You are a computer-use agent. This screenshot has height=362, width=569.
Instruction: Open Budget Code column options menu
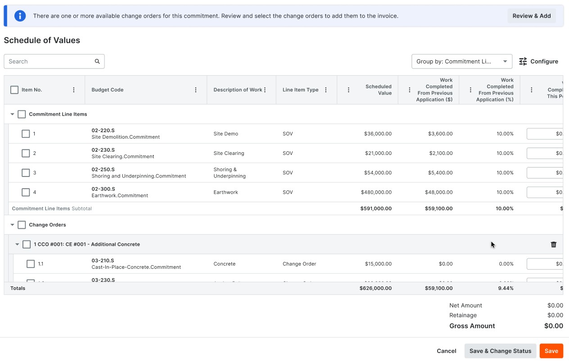coord(196,90)
